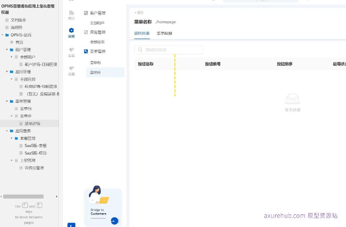The width and height of the screenshot is (346, 227).
Task: Click the 按钮编号 column header
Action: pyautogui.click(x=213, y=64)
